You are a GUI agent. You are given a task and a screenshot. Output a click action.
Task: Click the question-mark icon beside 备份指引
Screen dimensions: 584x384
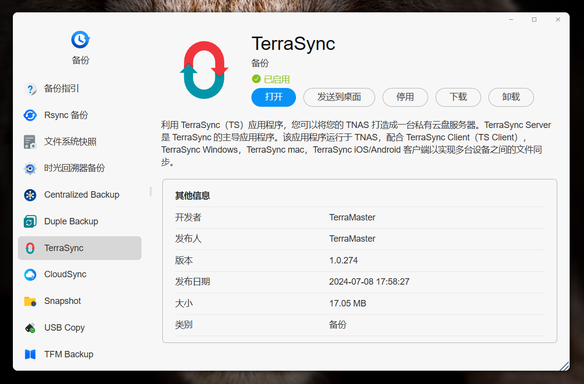30,89
